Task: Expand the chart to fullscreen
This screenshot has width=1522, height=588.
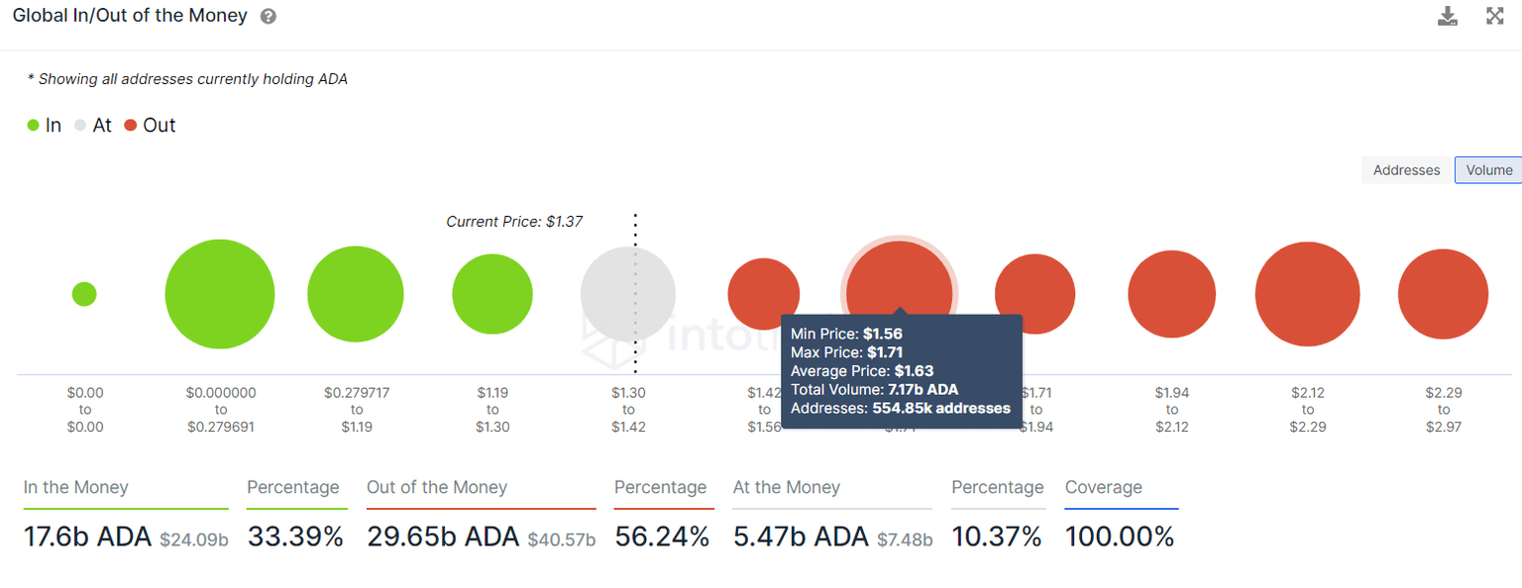Action: point(1495,16)
